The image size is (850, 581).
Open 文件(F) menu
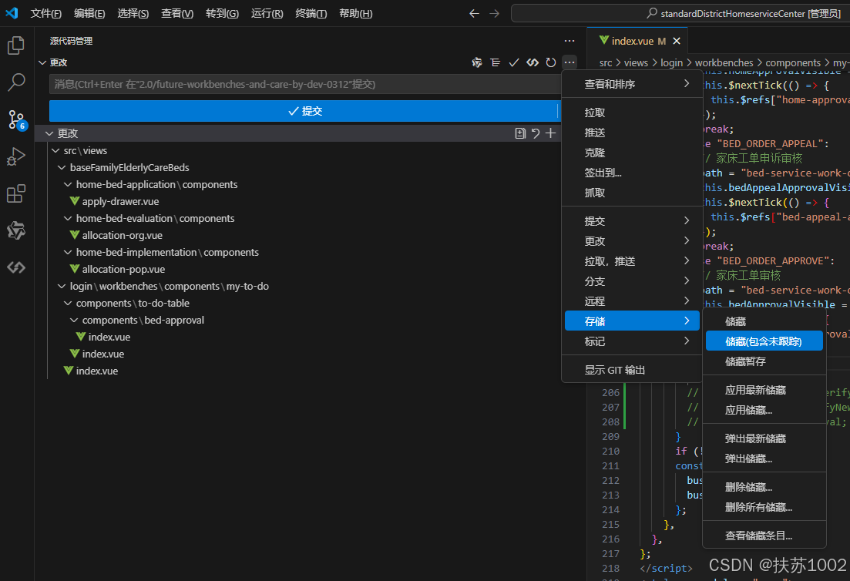(x=46, y=14)
